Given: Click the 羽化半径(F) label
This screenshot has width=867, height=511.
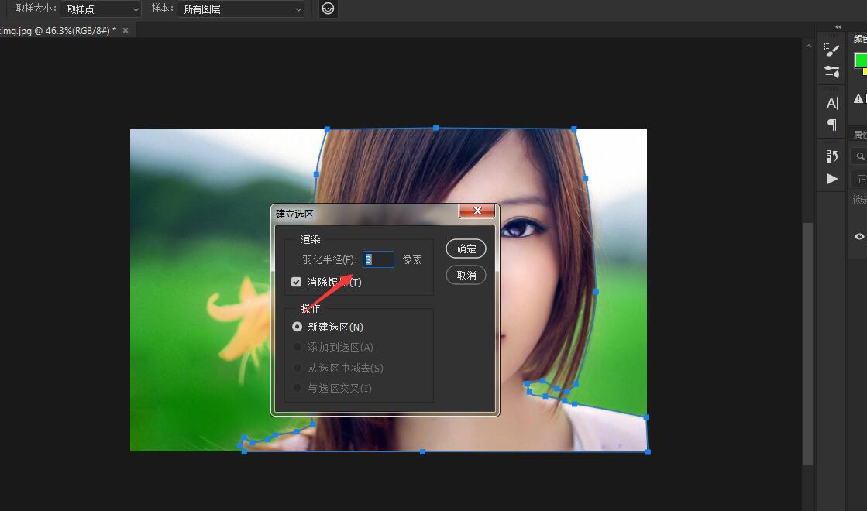Looking at the screenshot, I should click(x=329, y=259).
